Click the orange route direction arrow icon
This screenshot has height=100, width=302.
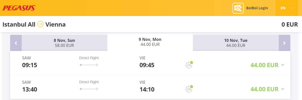pos(40,24)
